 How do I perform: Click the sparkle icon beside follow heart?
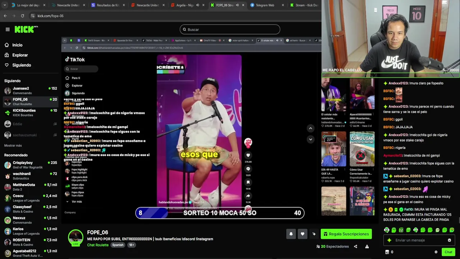[x=314, y=234]
